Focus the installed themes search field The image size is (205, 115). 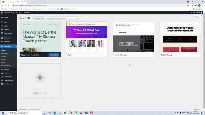tap(62, 18)
